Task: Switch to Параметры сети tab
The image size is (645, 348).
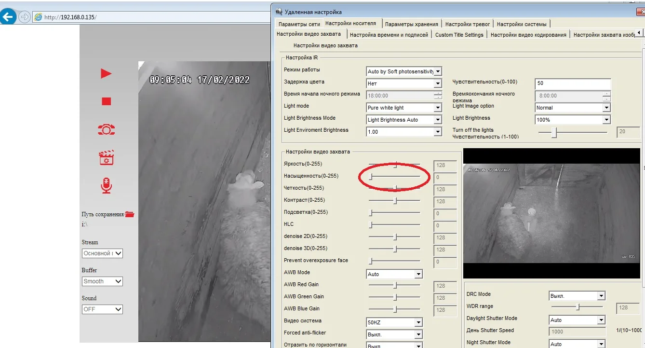Action: [x=299, y=24]
